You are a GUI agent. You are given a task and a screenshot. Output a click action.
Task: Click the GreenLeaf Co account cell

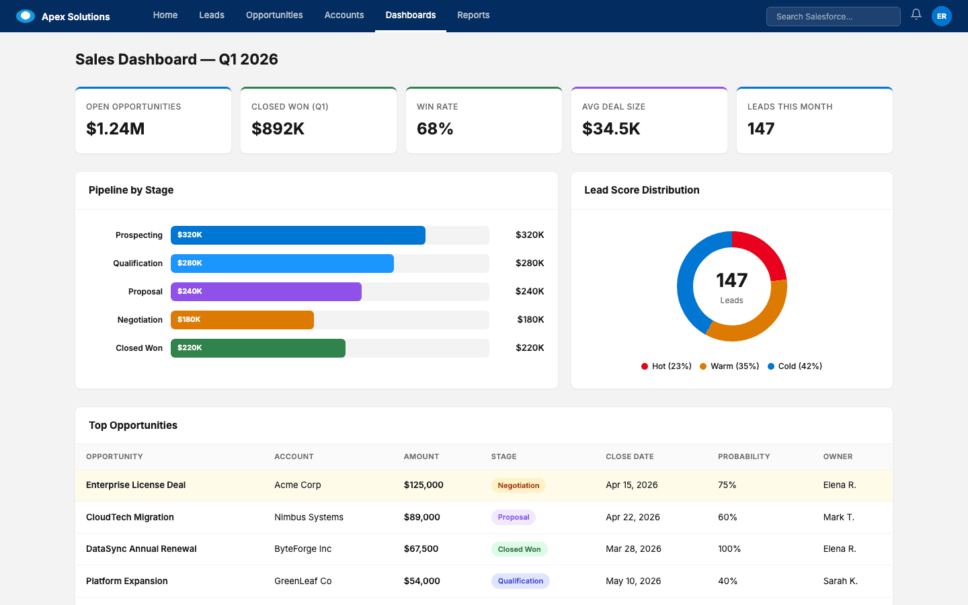[303, 581]
